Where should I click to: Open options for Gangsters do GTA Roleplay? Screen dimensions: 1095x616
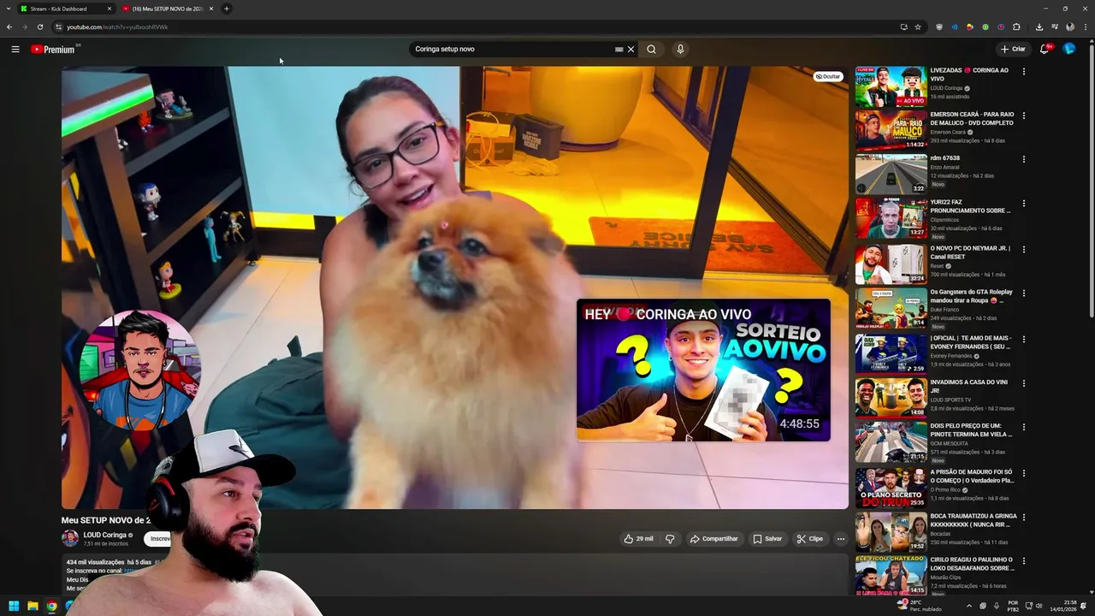[1023, 293]
